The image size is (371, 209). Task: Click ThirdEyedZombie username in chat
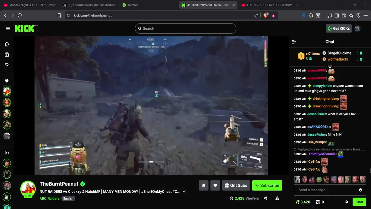point(322,154)
